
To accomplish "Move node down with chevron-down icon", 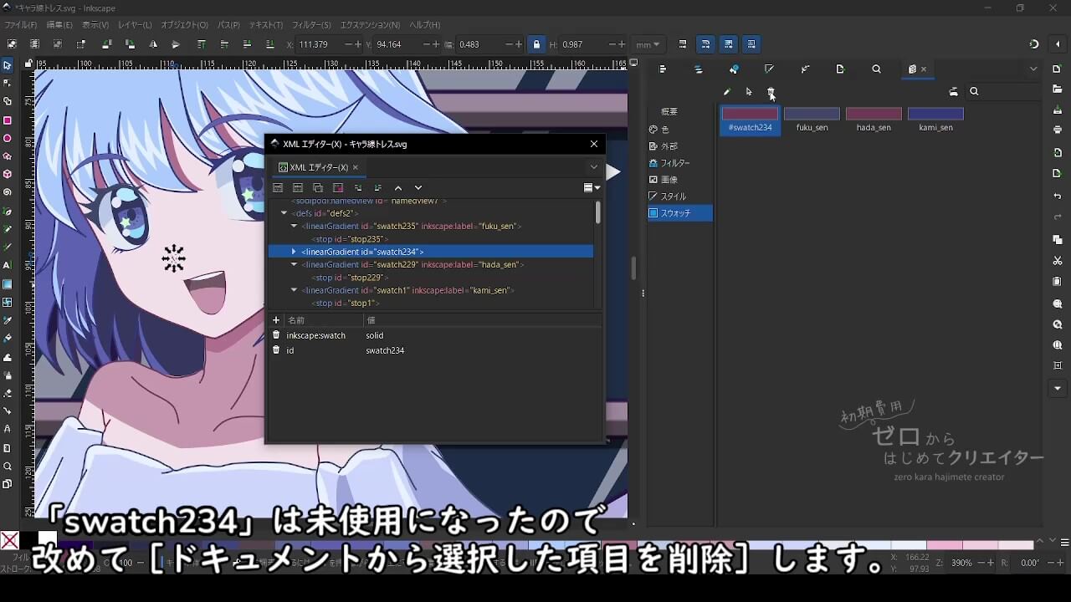I will 418,188.
